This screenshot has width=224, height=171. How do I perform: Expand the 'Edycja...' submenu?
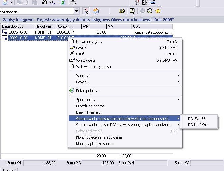125,82
